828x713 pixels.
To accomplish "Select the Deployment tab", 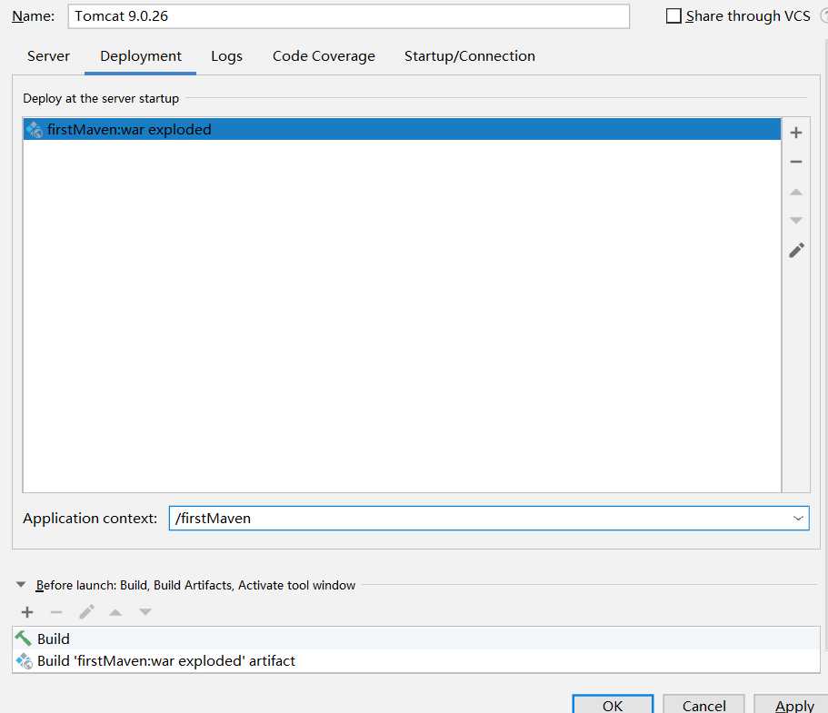I will coord(141,56).
